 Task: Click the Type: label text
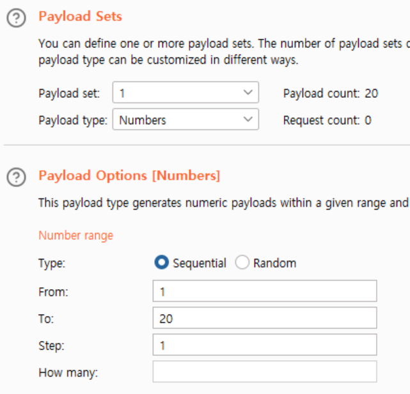pyautogui.click(x=52, y=263)
